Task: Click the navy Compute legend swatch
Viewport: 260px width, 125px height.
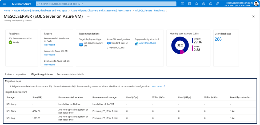Action: point(193,41)
